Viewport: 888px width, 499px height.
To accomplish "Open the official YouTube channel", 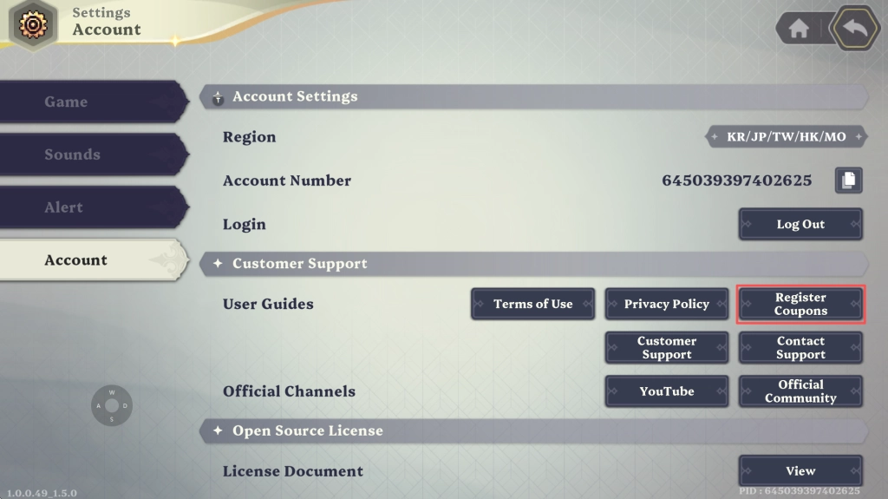I will pyautogui.click(x=666, y=391).
